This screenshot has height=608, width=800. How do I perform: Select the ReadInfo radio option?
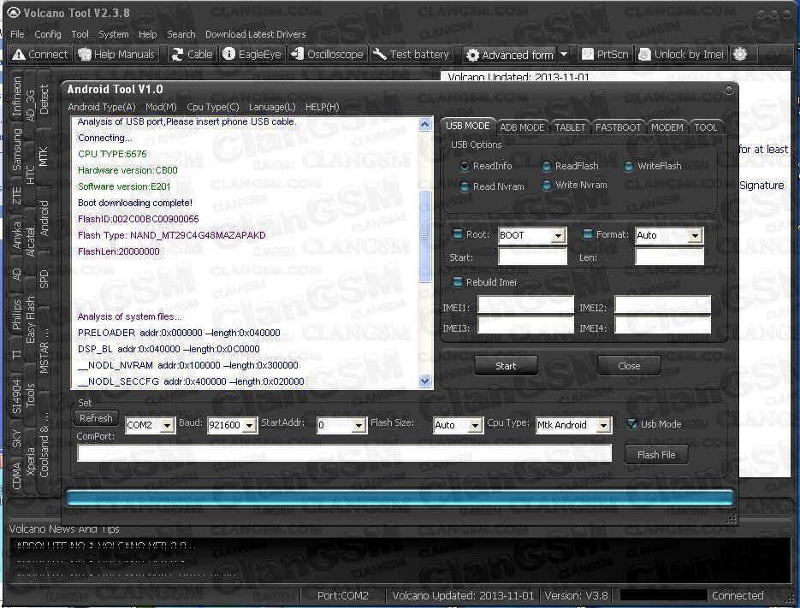tap(464, 166)
